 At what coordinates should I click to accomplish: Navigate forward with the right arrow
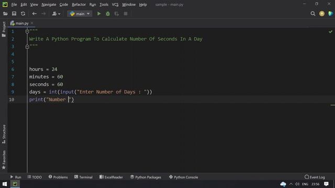(x=43, y=14)
